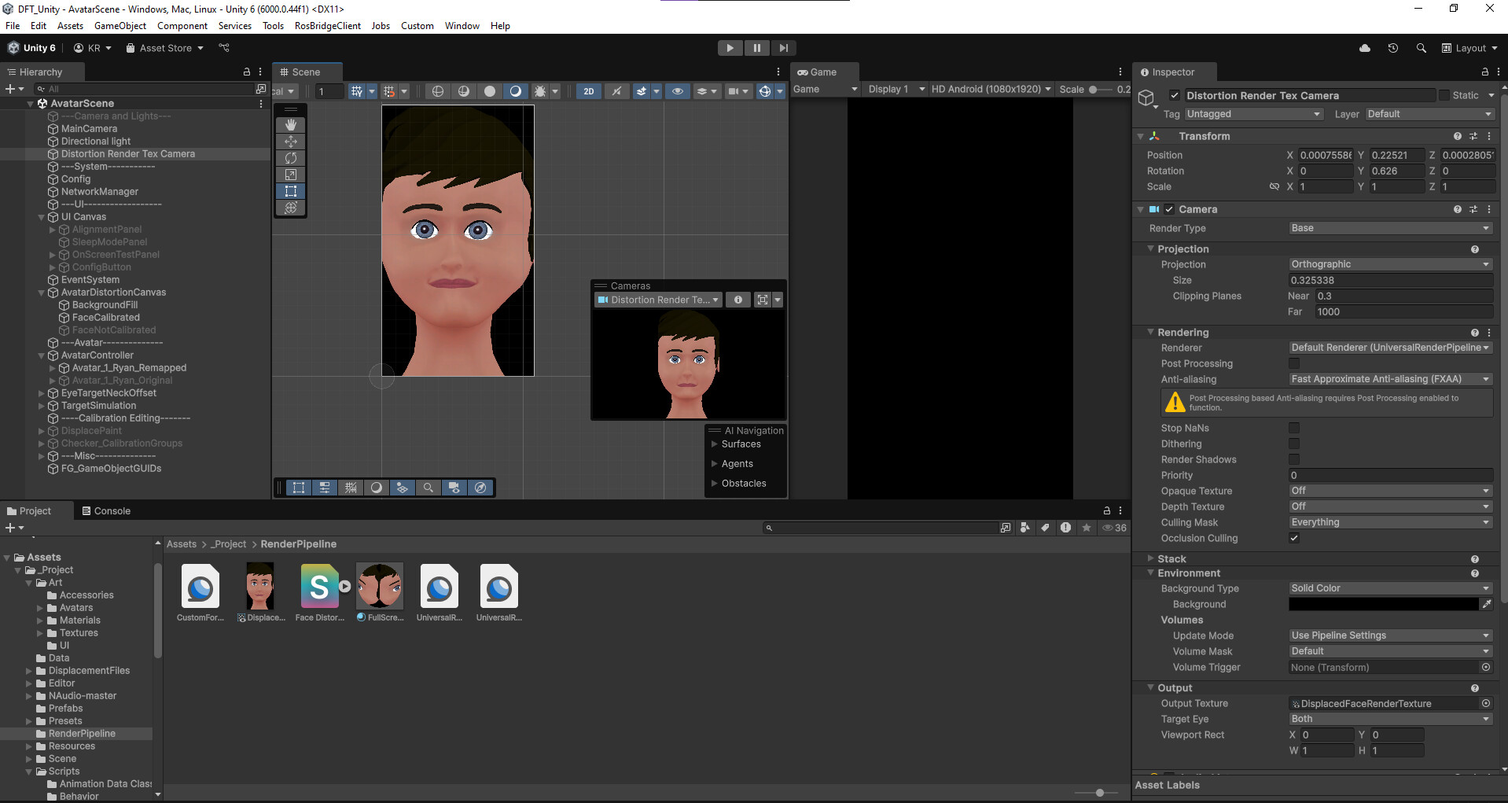Open the Asset Store button
The image size is (1508, 803).
(x=165, y=48)
